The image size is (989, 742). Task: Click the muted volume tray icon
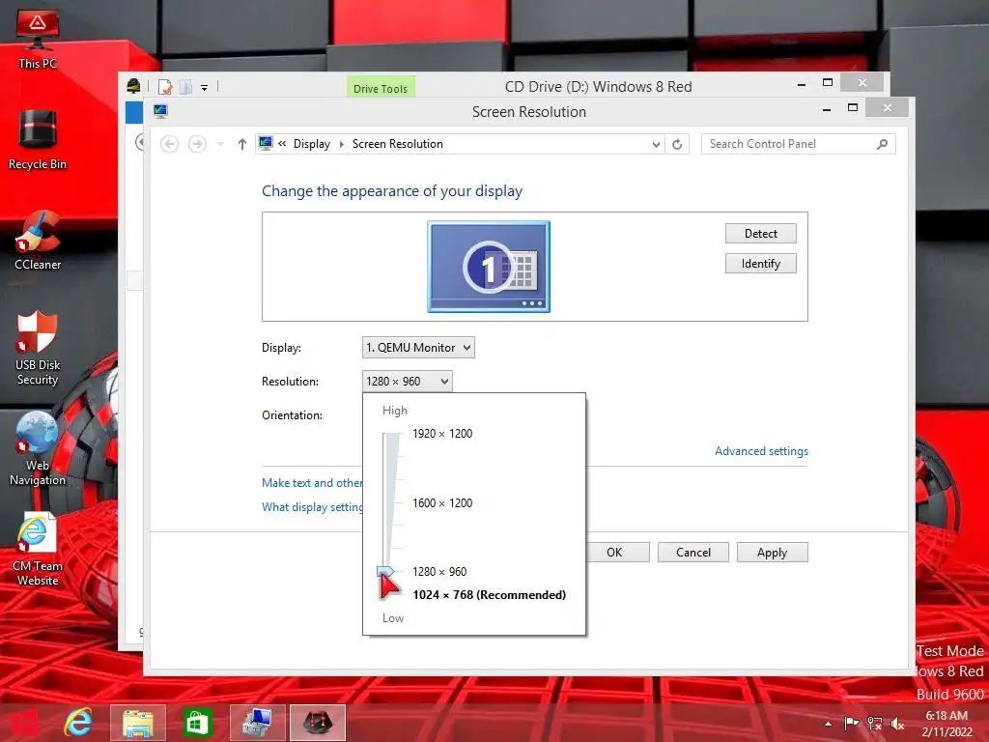click(897, 723)
